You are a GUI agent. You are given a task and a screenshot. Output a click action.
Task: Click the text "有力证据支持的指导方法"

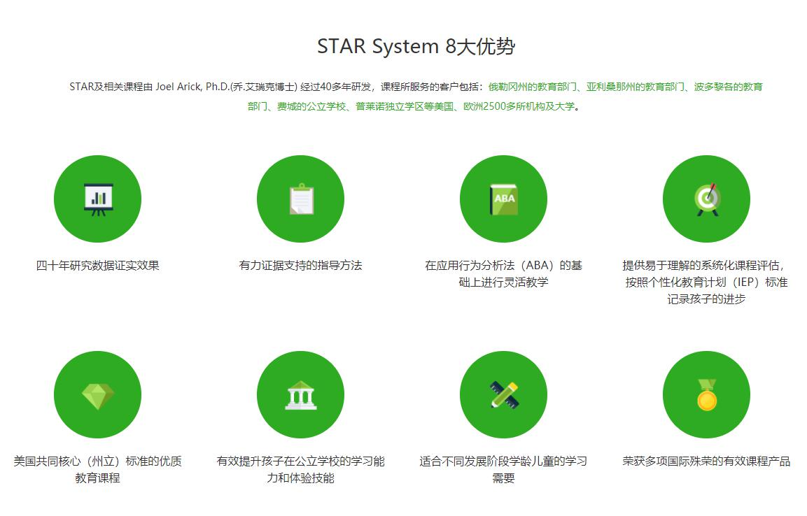(x=300, y=265)
